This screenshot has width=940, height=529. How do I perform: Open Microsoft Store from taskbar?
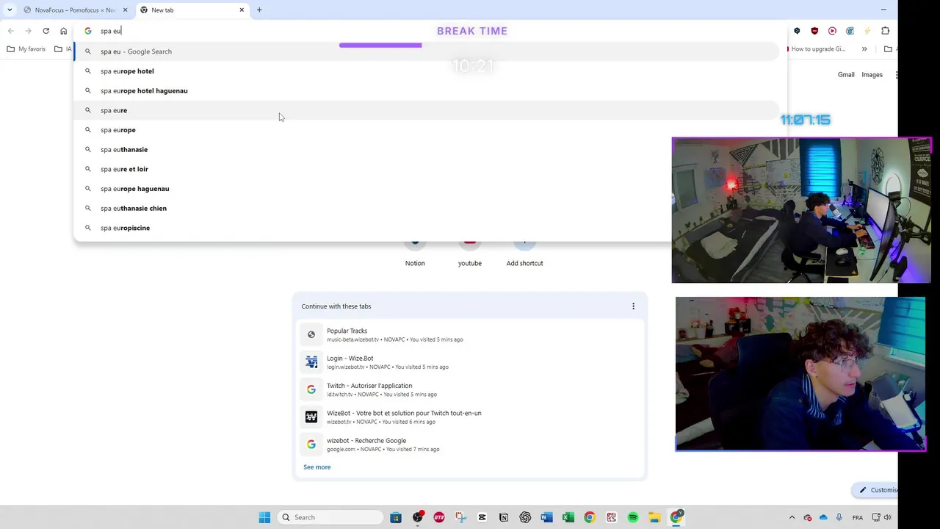[396, 517]
